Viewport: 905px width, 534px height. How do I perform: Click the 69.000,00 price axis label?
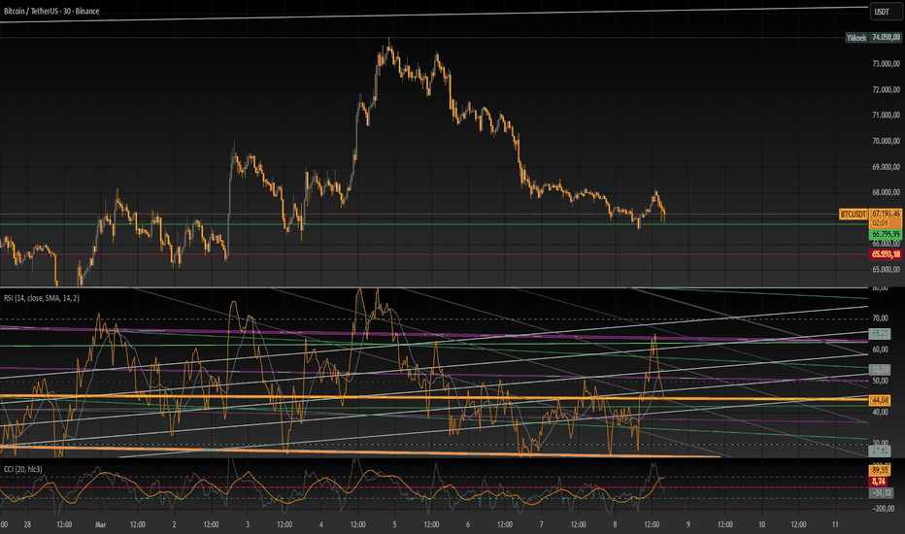pyautogui.click(x=886, y=167)
